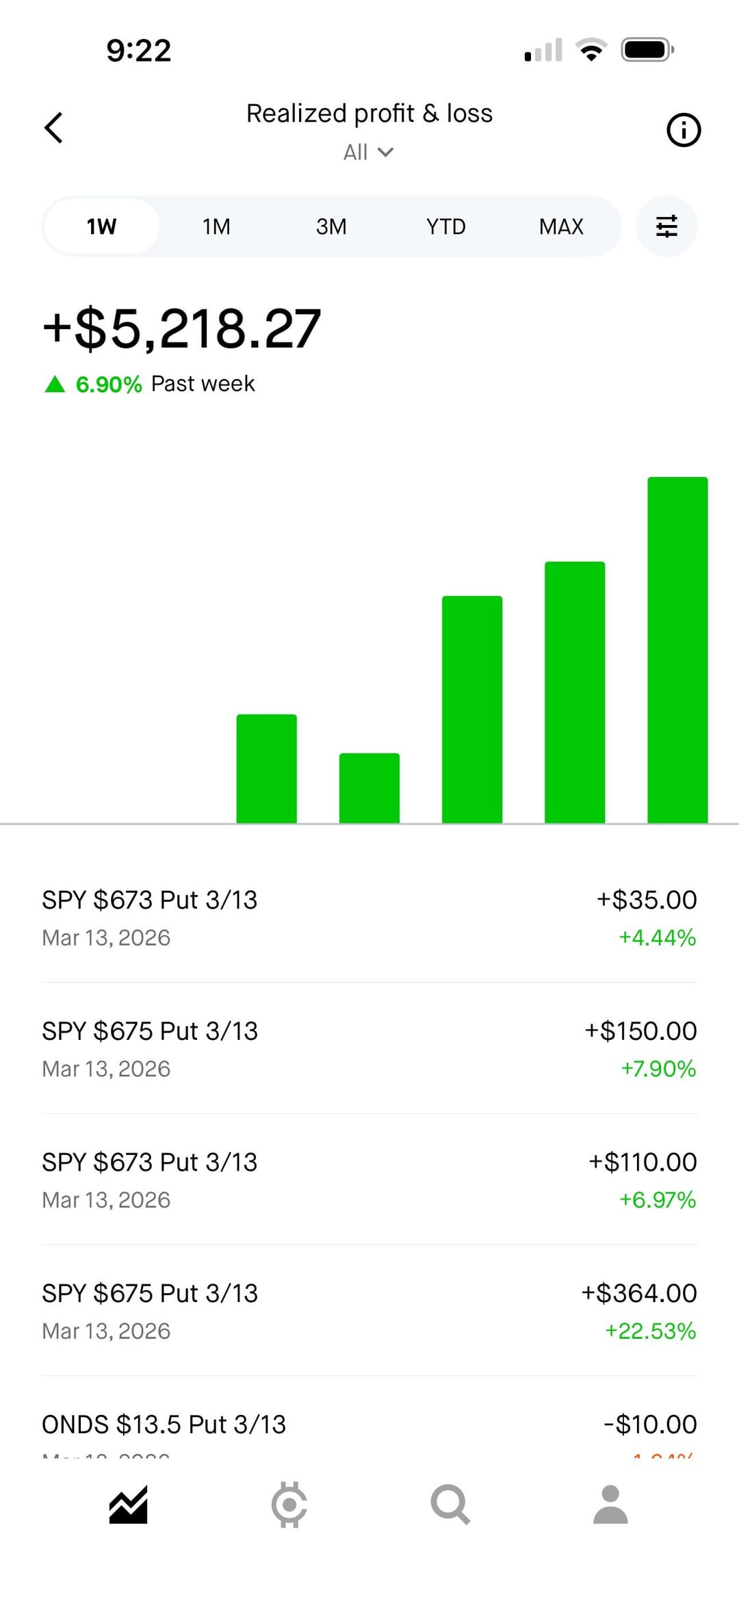
Task: Tap the back arrow icon
Action: (53, 128)
